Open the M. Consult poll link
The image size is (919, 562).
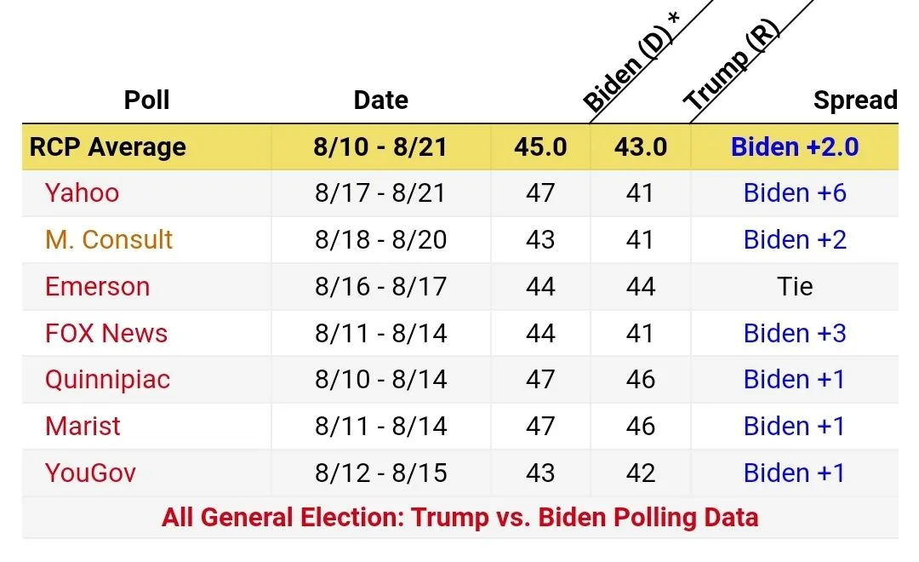point(109,239)
